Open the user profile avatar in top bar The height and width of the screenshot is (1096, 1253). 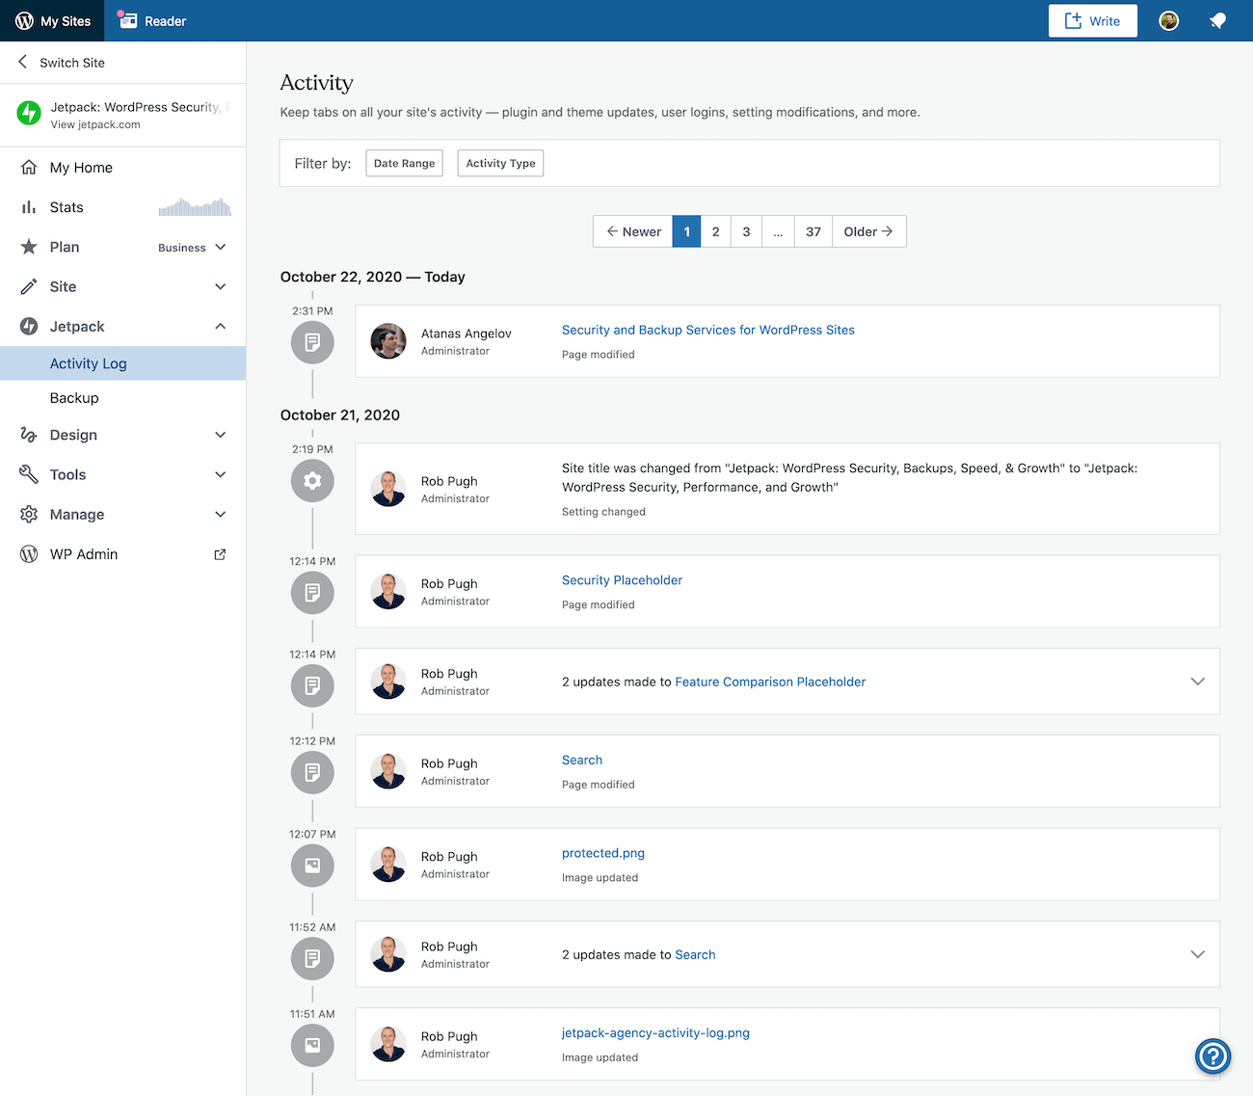pos(1169,20)
